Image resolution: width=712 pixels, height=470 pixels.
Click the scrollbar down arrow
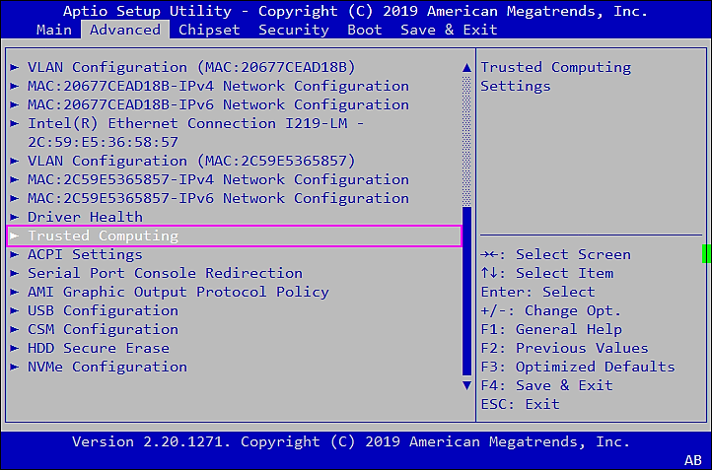(466, 385)
